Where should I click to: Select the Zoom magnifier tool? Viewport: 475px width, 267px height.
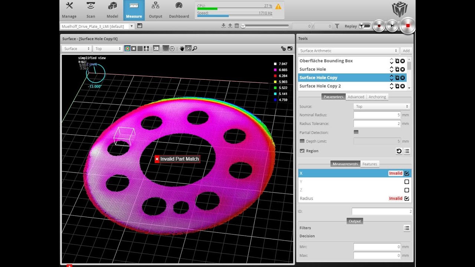[194, 49]
